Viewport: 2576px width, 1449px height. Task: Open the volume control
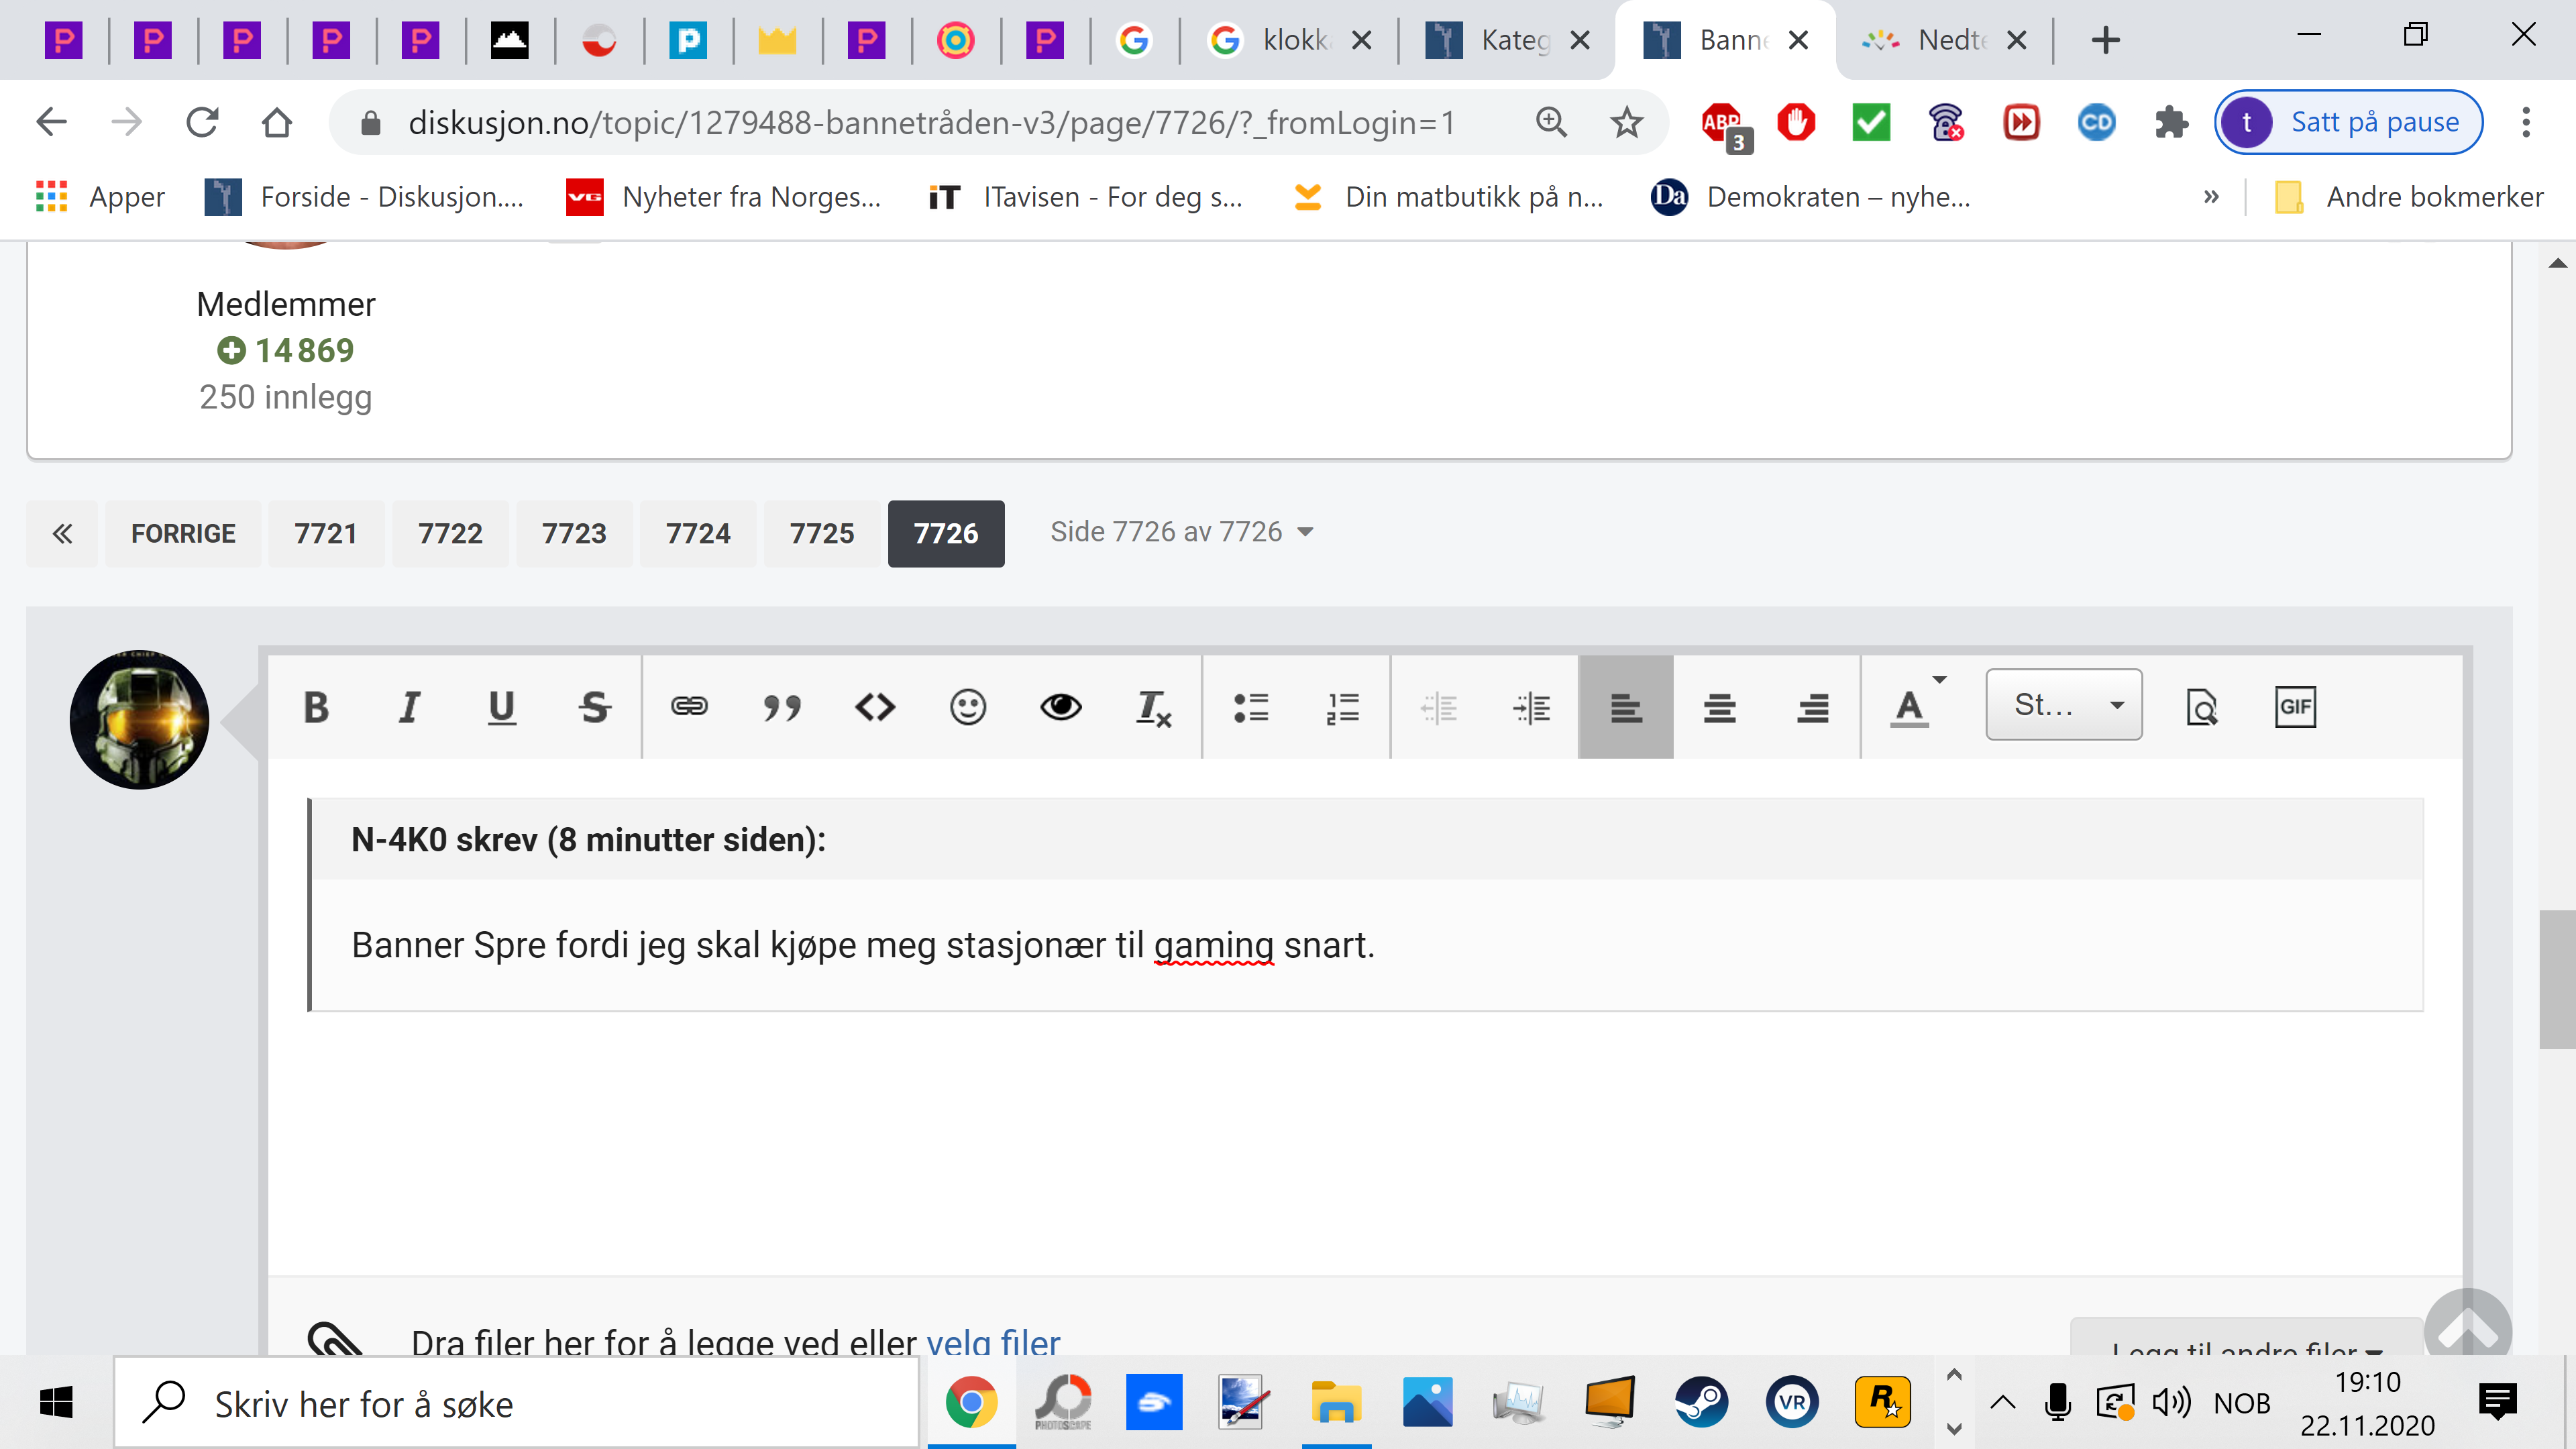click(2172, 1403)
